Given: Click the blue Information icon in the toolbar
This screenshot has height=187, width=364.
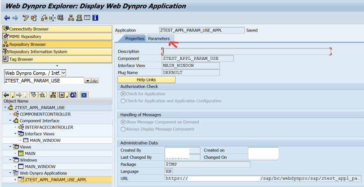Looking at the screenshot, I should point(95,18).
